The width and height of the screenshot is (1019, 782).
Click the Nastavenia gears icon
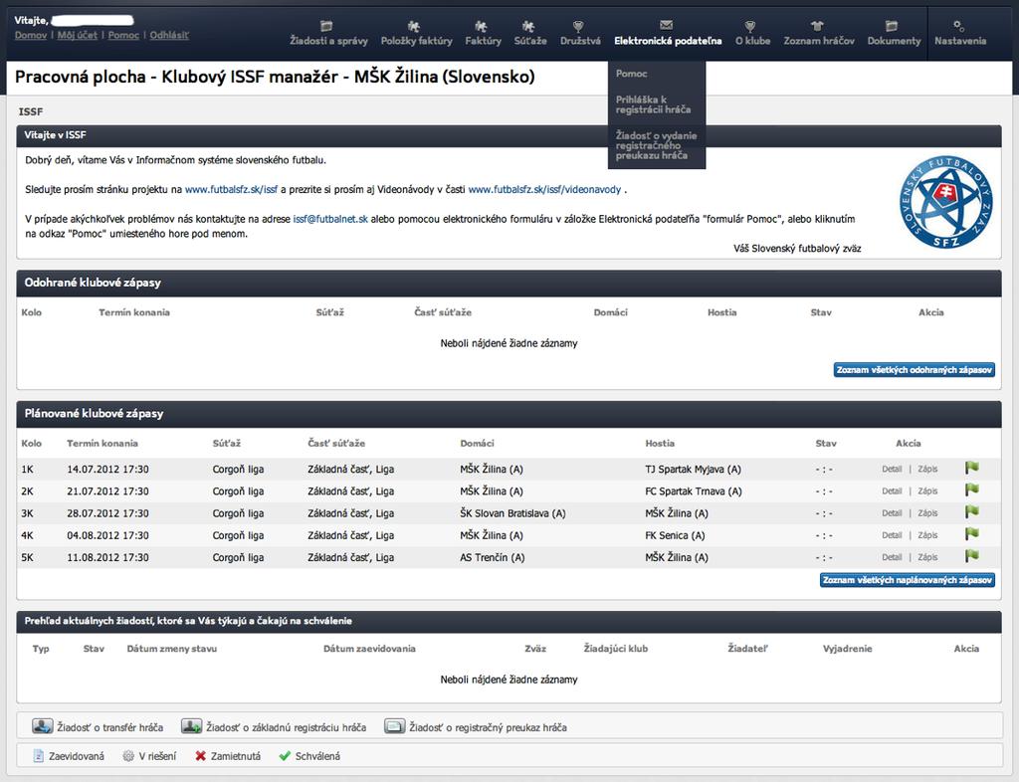tap(958, 26)
